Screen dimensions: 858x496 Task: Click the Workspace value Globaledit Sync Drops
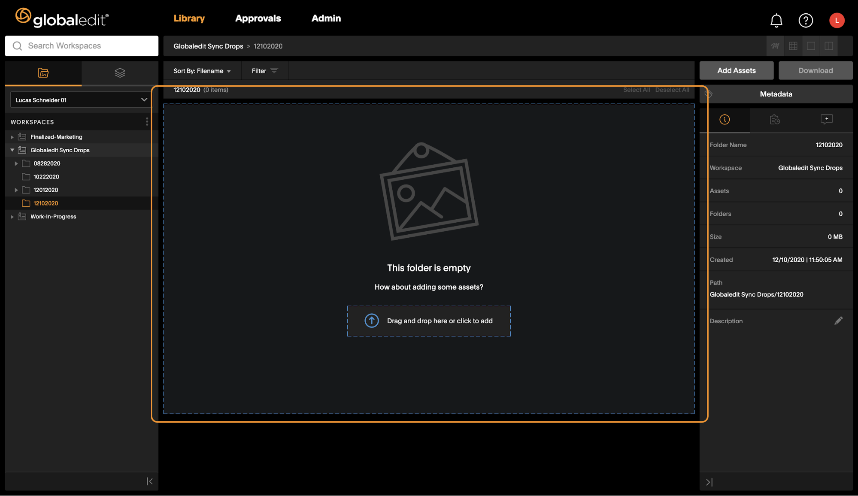coord(810,168)
